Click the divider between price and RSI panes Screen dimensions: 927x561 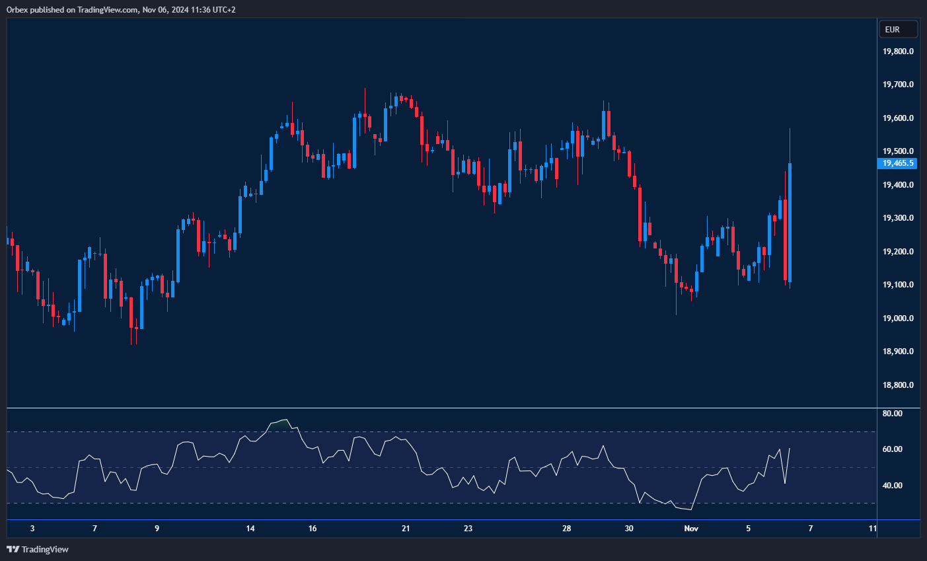(x=441, y=408)
